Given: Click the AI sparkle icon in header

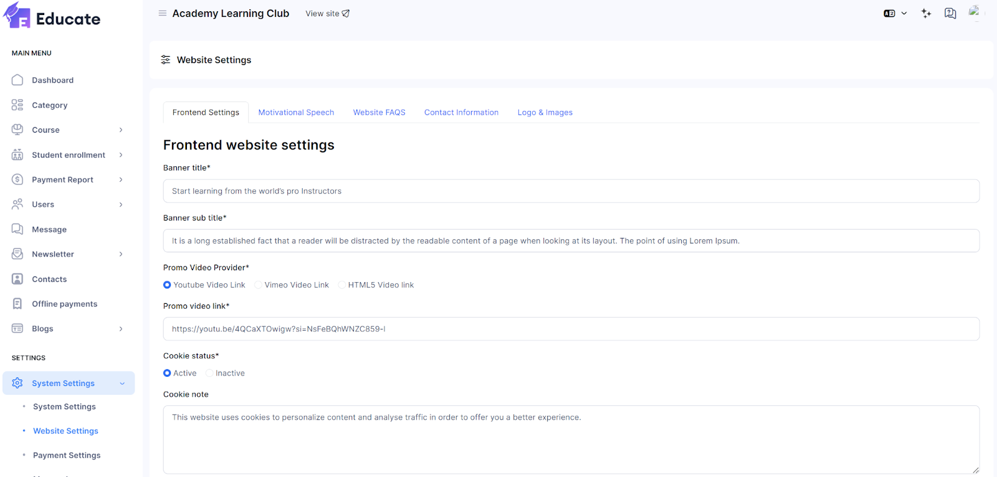Looking at the screenshot, I should (926, 13).
